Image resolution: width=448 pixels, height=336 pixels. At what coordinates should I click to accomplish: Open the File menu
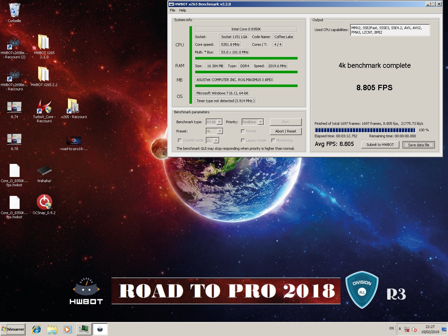172,10
